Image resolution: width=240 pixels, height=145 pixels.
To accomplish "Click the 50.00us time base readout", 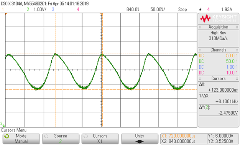I will [x=158, y=10].
